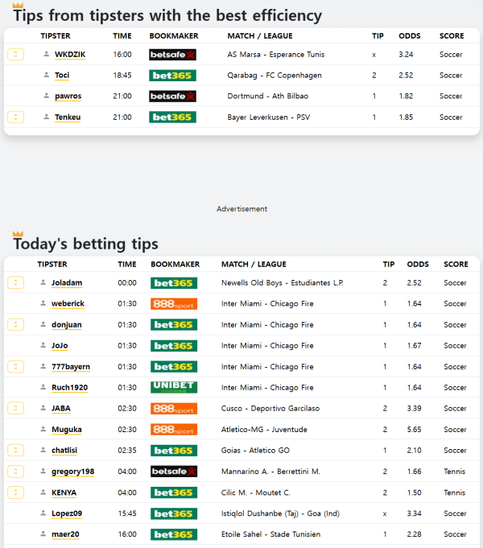Click the betsafe logo in gregory198's row
Screen dimensions: 483x548
(173, 471)
